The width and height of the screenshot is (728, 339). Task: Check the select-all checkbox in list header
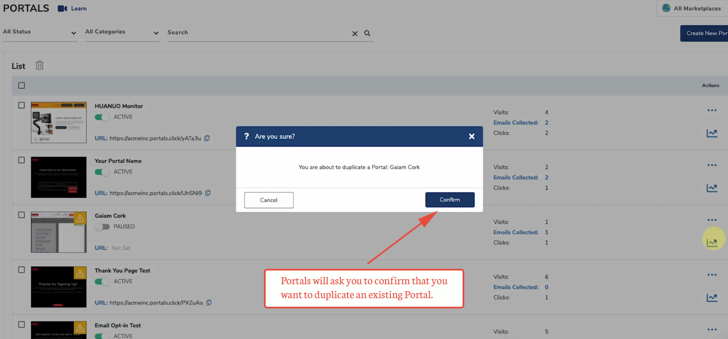click(22, 85)
